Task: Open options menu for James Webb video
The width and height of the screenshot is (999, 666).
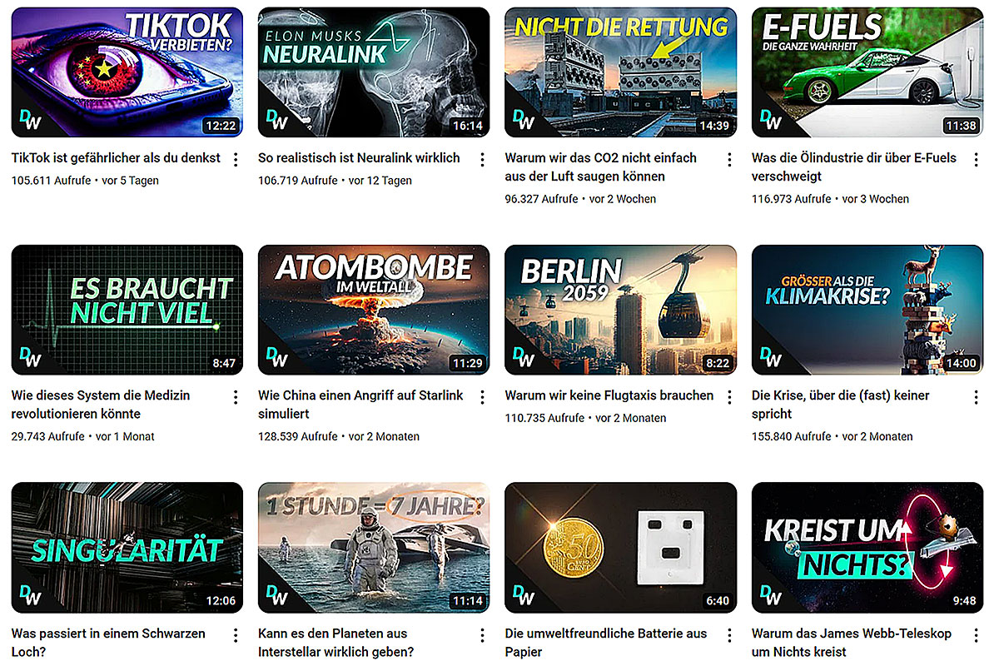Action: click(x=976, y=635)
